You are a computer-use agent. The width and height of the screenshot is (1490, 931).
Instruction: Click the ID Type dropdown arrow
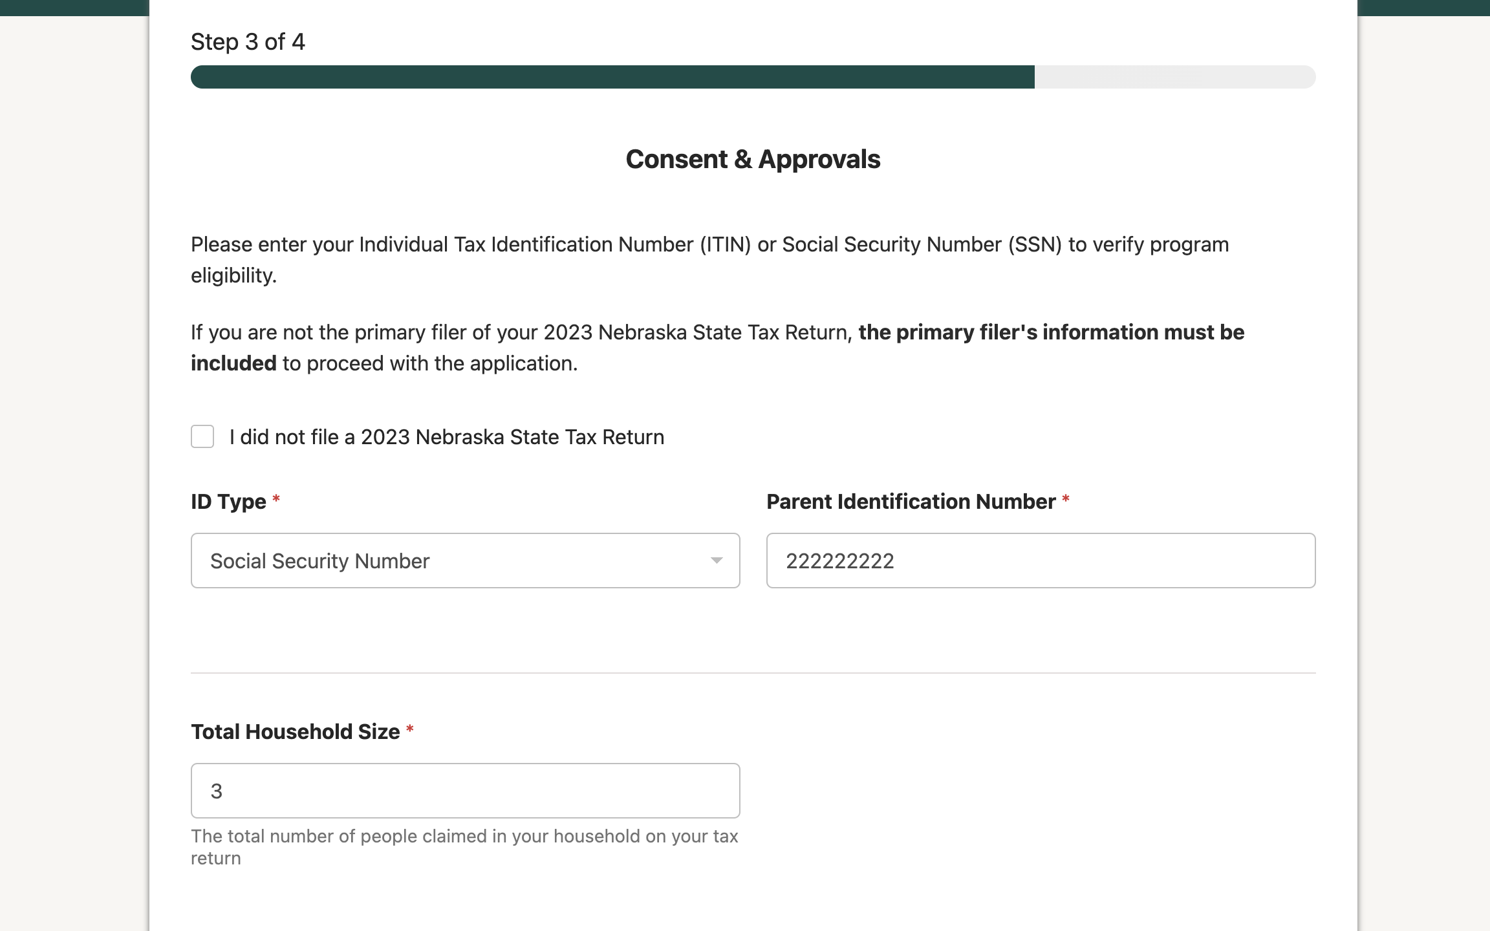tap(717, 561)
